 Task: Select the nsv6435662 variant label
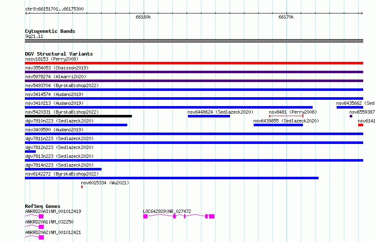(x=355, y=103)
